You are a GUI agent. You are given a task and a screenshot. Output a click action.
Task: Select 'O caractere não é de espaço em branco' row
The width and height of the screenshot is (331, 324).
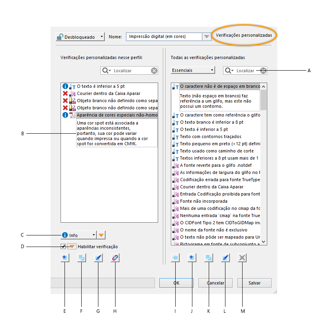coord(216,86)
